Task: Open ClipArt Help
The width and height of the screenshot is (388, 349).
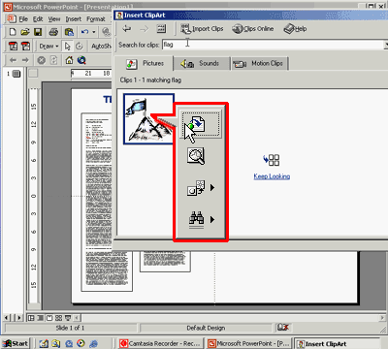Action: [x=295, y=29]
